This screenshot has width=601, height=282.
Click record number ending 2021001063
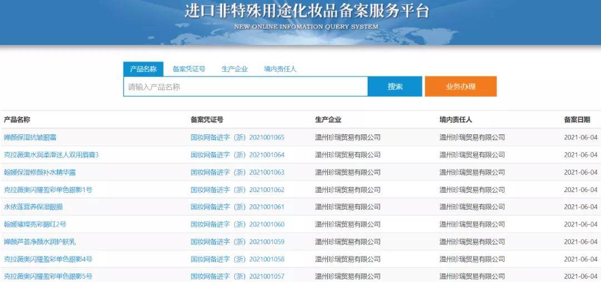[x=237, y=172]
